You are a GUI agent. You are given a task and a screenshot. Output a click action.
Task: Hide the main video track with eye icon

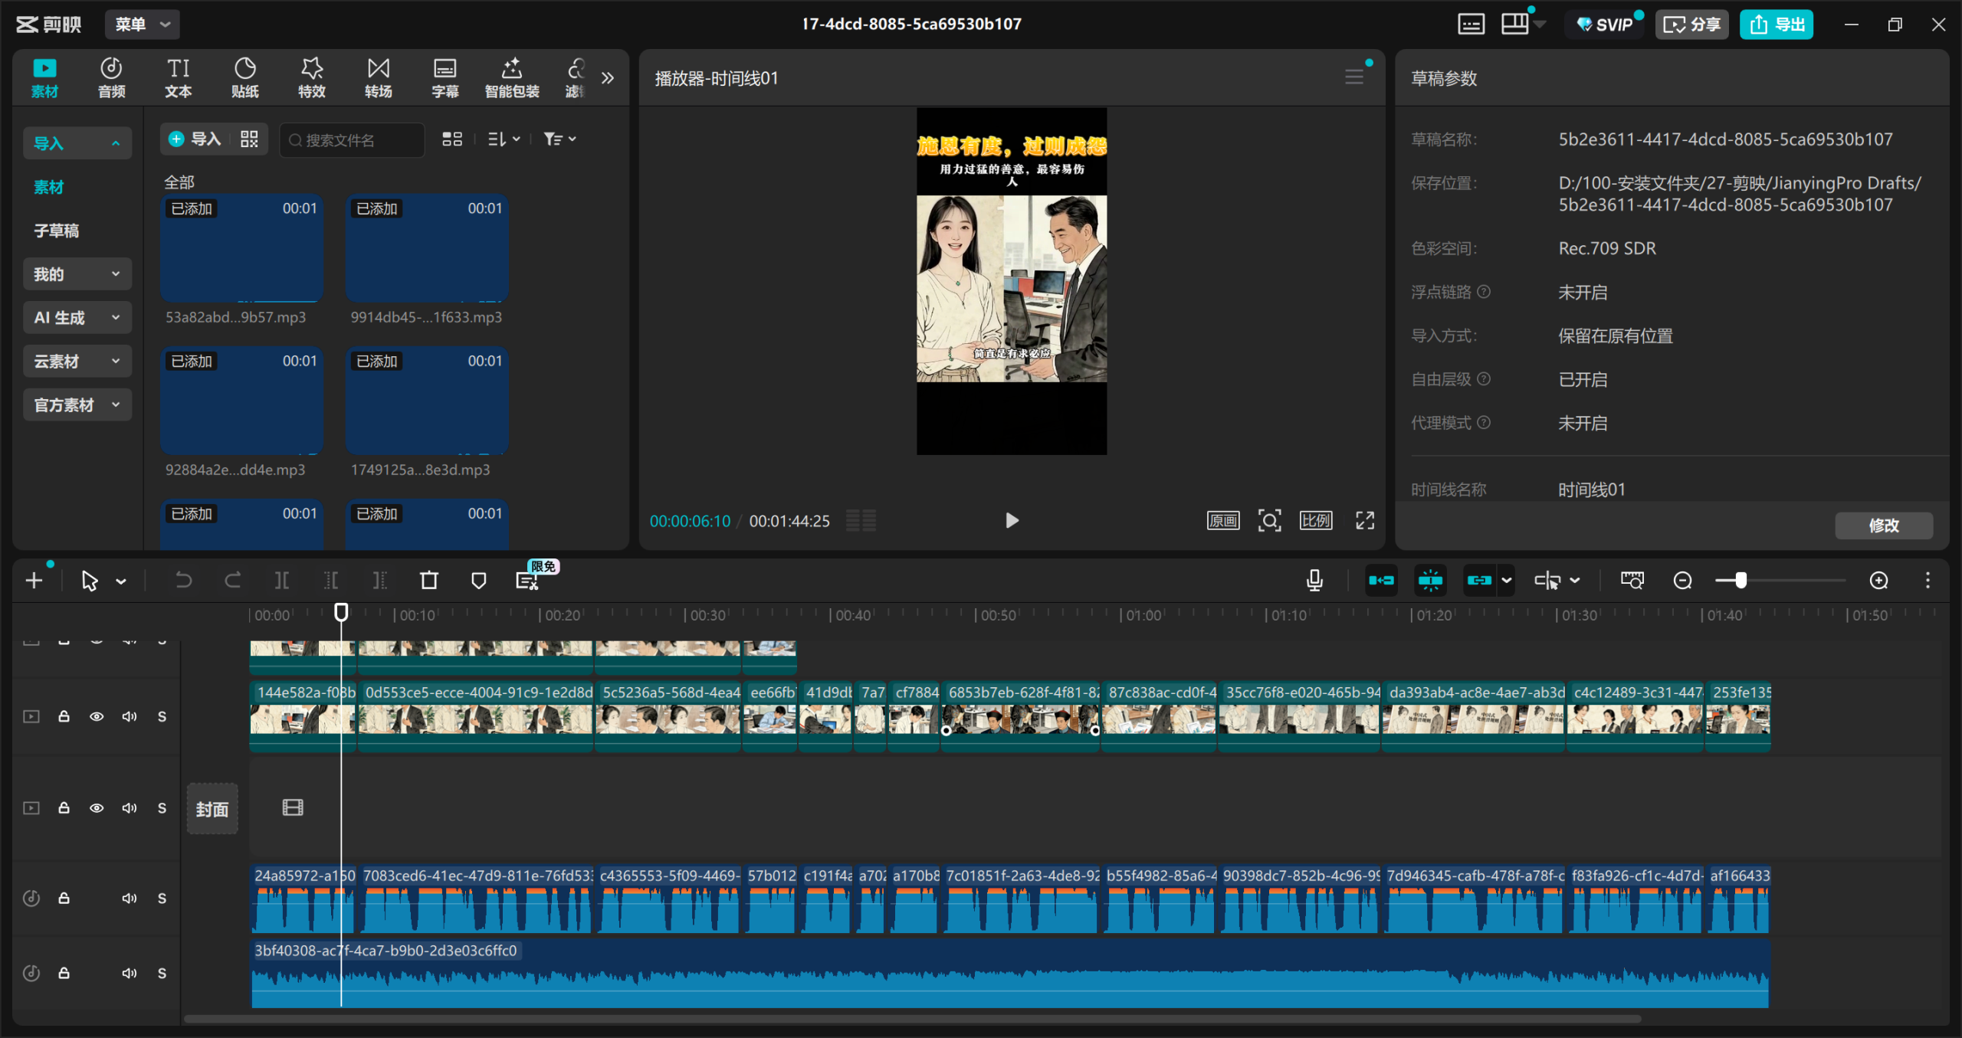pos(97,717)
